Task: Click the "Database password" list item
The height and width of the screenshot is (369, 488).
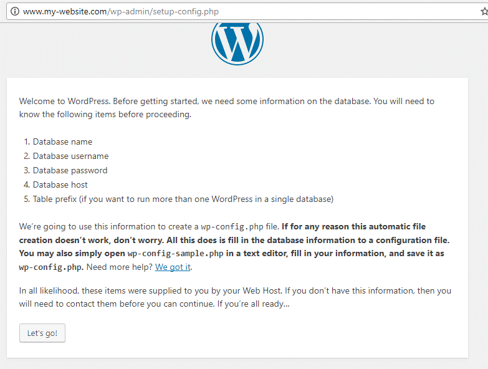Action: pos(70,171)
